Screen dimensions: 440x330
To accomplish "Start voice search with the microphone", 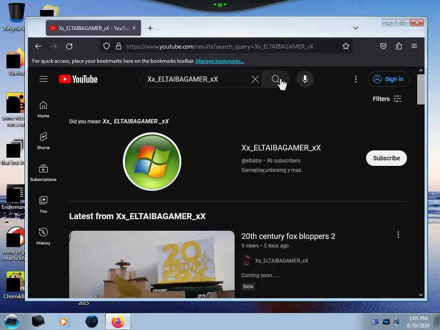I will (305, 79).
